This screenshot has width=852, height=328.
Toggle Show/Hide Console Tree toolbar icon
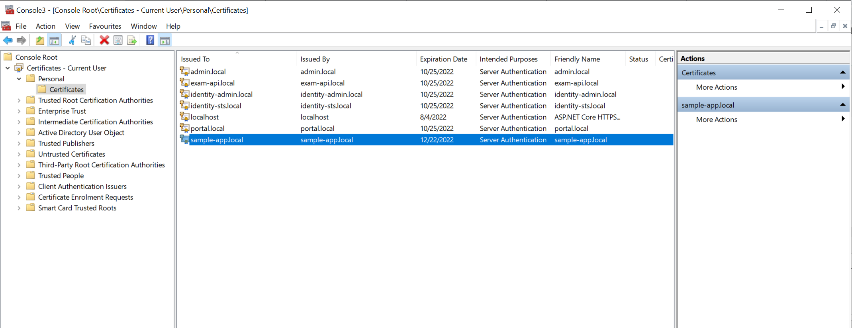(54, 40)
